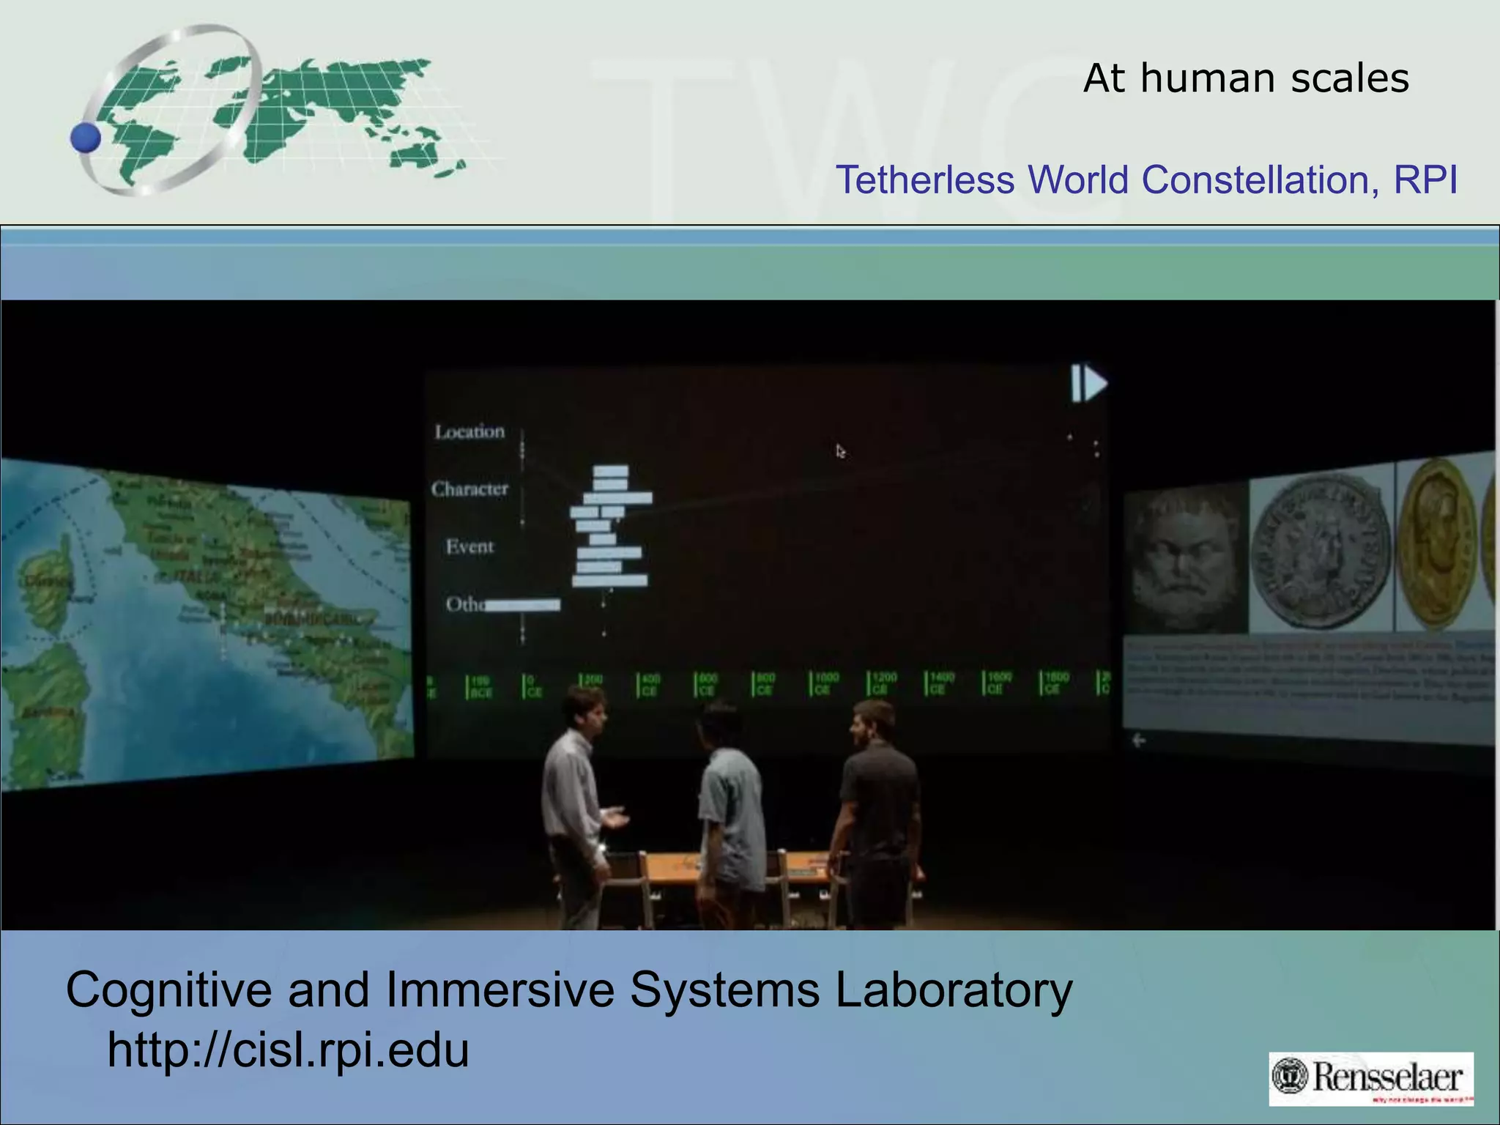The height and width of the screenshot is (1125, 1500).
Task: Click the 800 CE timeline marker
Action: (x=764, y=685)
